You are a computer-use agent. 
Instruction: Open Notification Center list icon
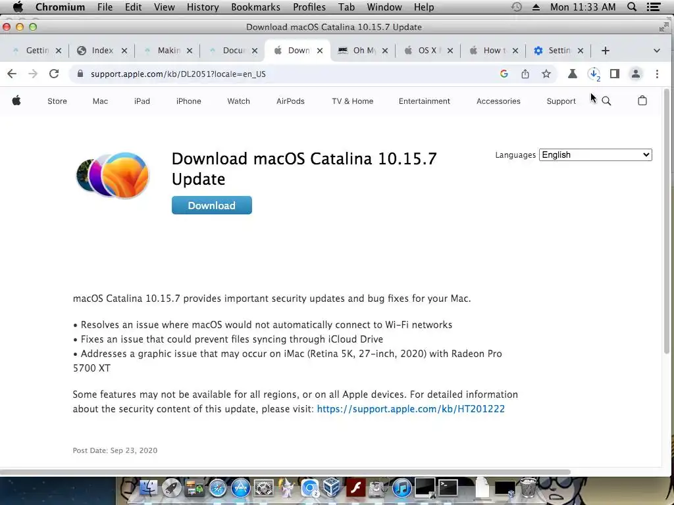[x=654, y=7]
